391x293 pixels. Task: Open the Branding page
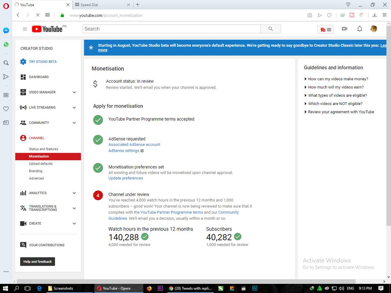(36, 171)
